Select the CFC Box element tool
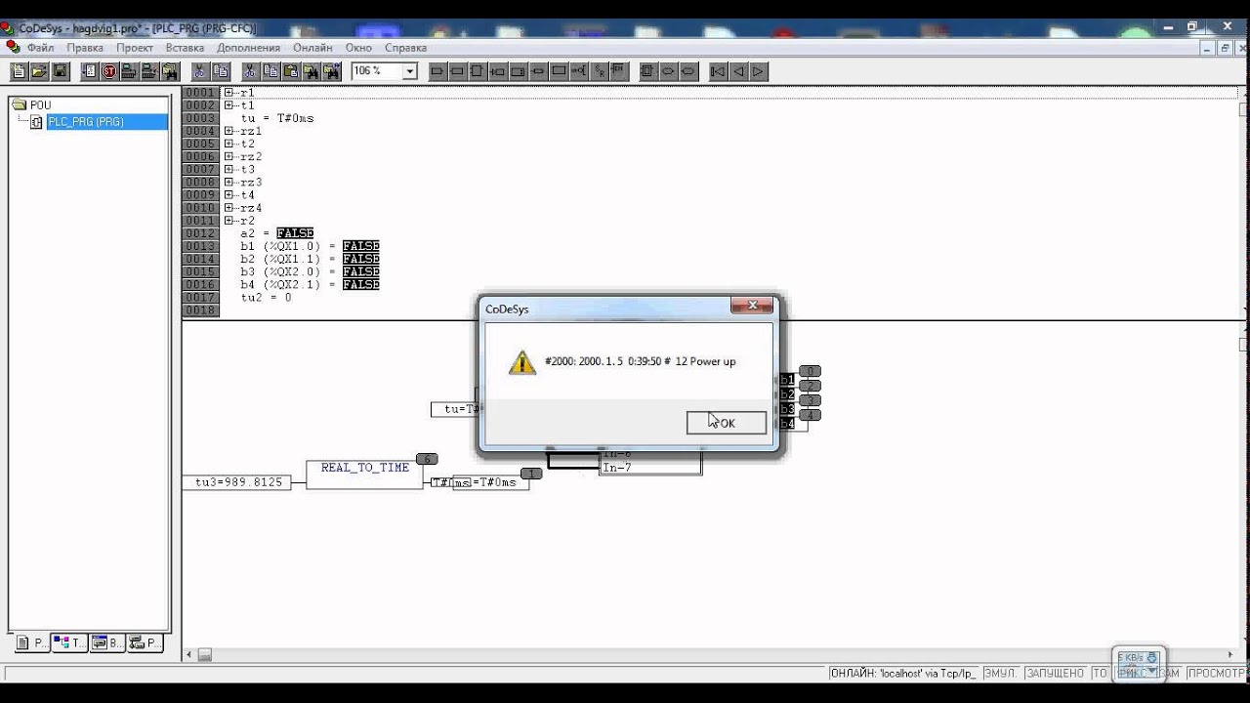This screenshot has height=703, width=1250. [478, 71]
